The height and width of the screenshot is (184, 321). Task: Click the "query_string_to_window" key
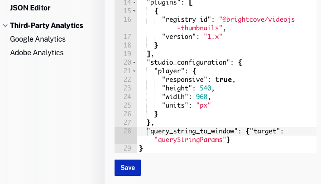[192, 131]
